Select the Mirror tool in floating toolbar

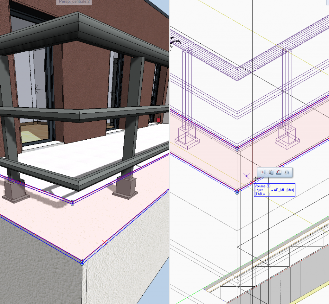point(287,172)
